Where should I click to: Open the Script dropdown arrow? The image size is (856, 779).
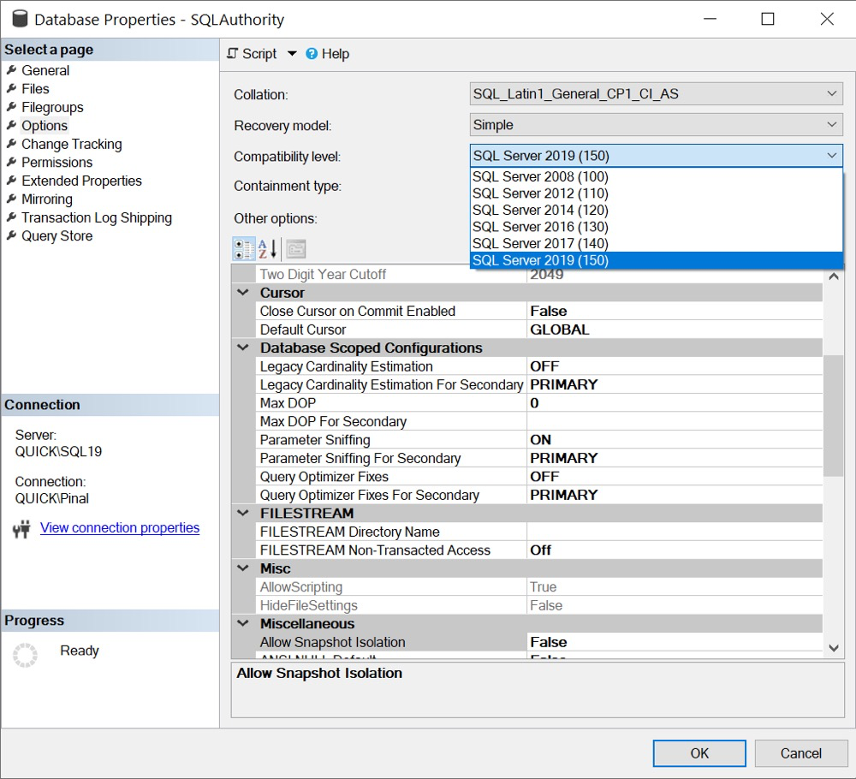point(292,54)
